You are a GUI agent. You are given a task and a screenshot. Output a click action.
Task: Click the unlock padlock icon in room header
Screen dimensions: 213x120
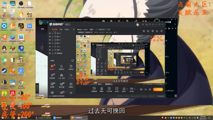point(148,31)
